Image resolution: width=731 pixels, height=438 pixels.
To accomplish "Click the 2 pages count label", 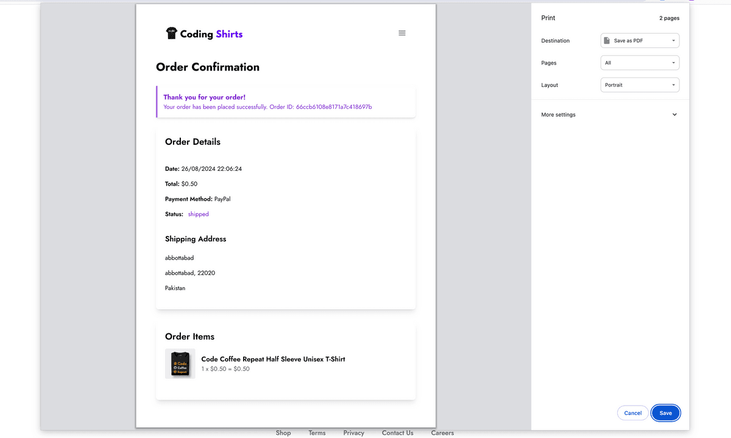I will click(669, 18).
